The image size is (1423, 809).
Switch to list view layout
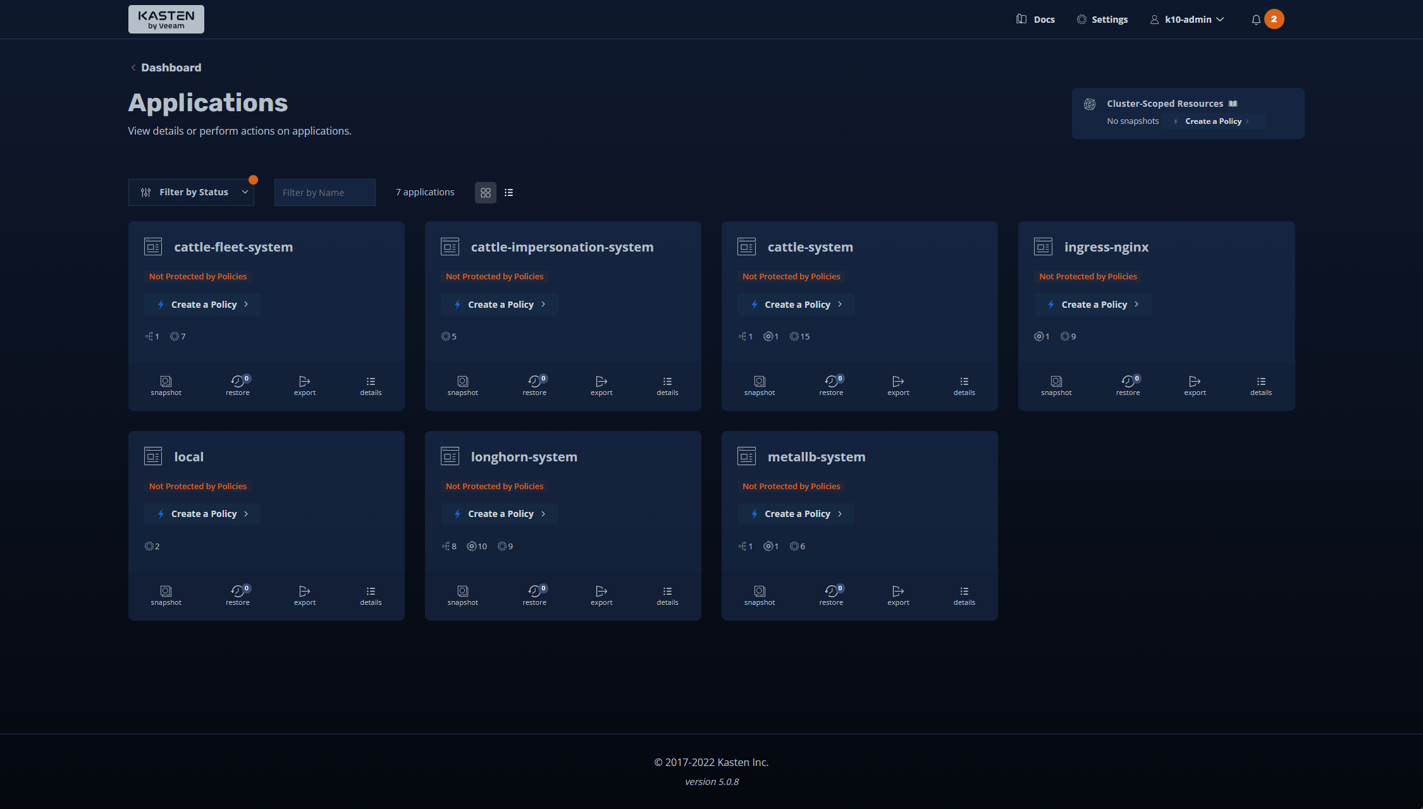tap(508, 193)
